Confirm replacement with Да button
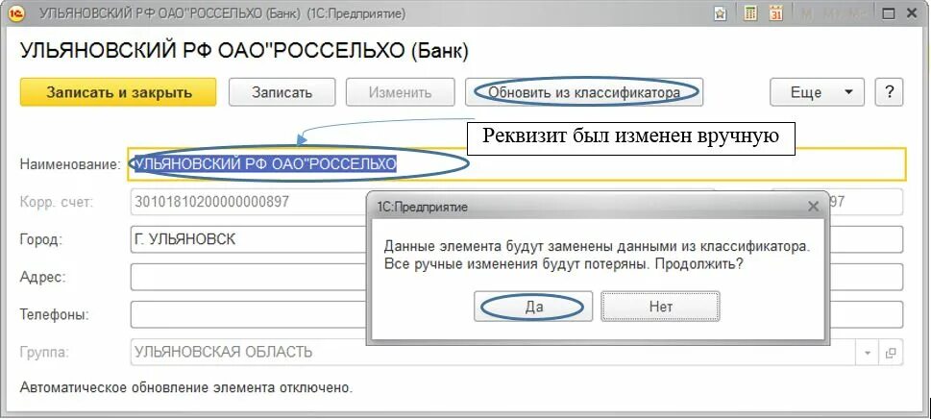 [533, 307]
